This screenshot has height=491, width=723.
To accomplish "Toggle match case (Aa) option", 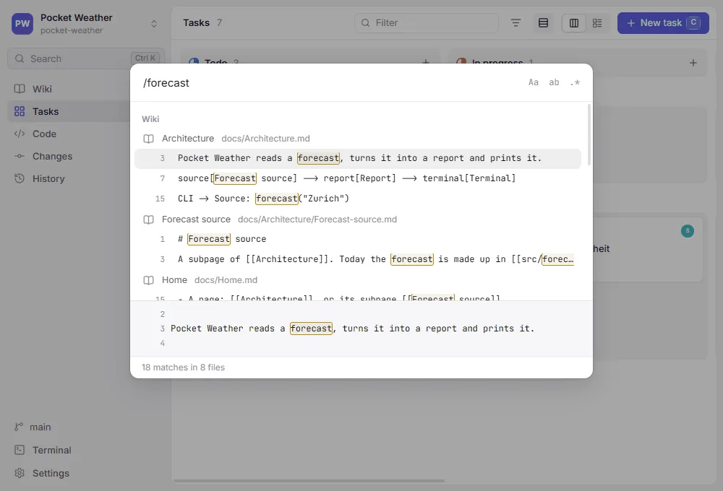I will [x=533, y=82].
